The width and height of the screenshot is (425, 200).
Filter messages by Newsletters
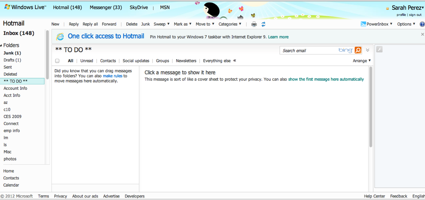pyautogui.click(x=186, y=61)
